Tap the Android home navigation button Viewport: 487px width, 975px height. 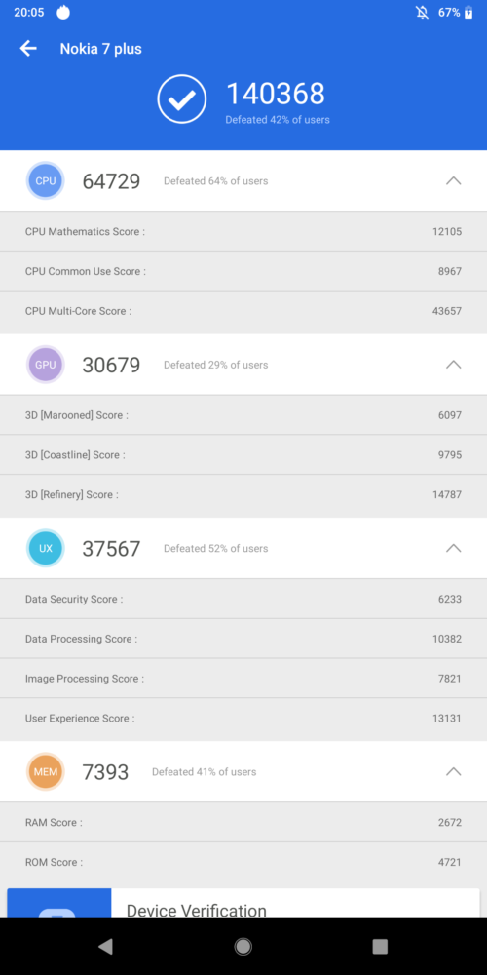pos(243,947)
